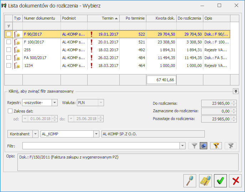
Task: Open the Rejestr dropdown
Action: (x=54, y=103)
